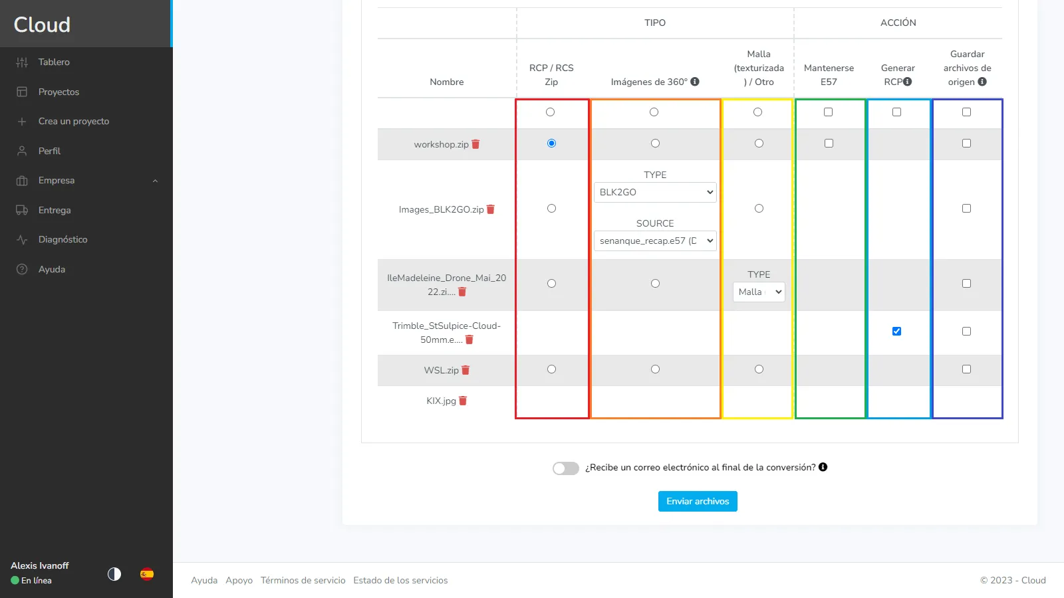Screen dimensions: 1064x598
Task: Show info for Imágenes de 360° column
Action: (x=695, y=82)
